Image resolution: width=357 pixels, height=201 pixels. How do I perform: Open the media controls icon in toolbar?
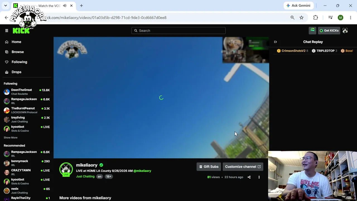(331, 18)
